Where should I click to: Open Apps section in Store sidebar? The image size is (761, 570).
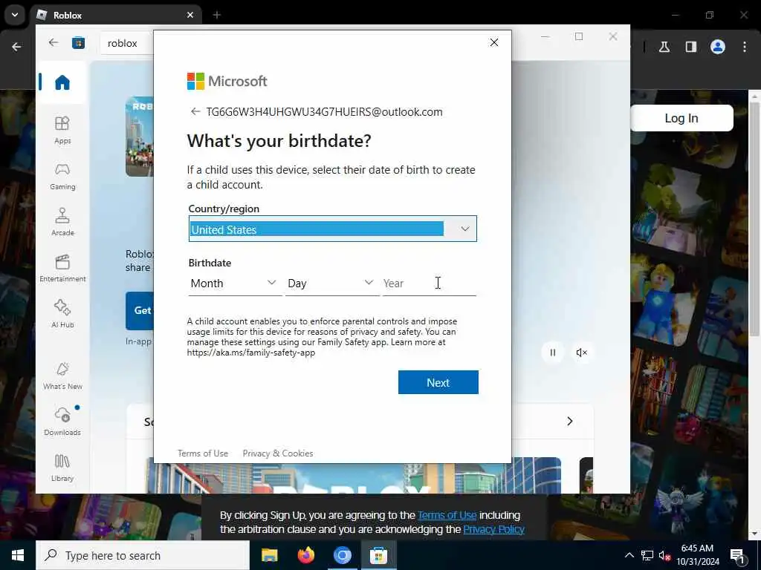click(x=62, y=131)
